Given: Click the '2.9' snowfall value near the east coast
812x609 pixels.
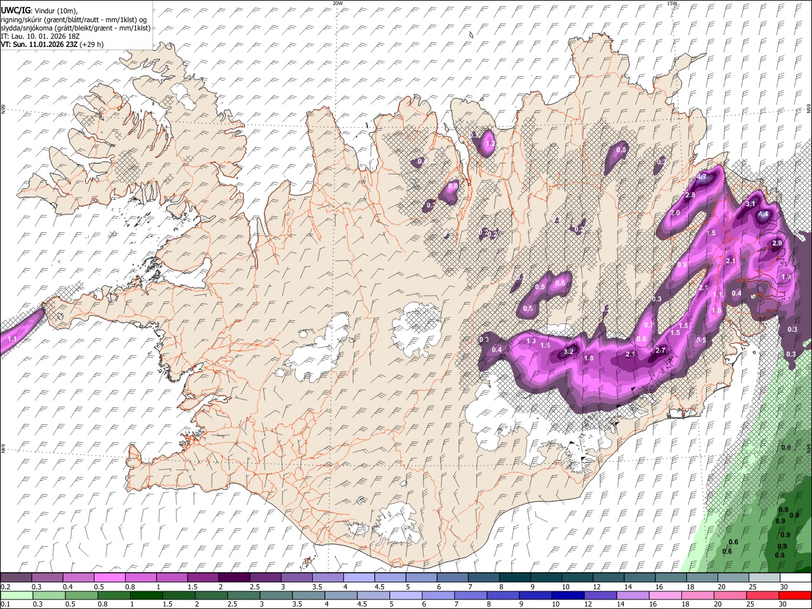Looking at the screenshot, I should point(777,244).
